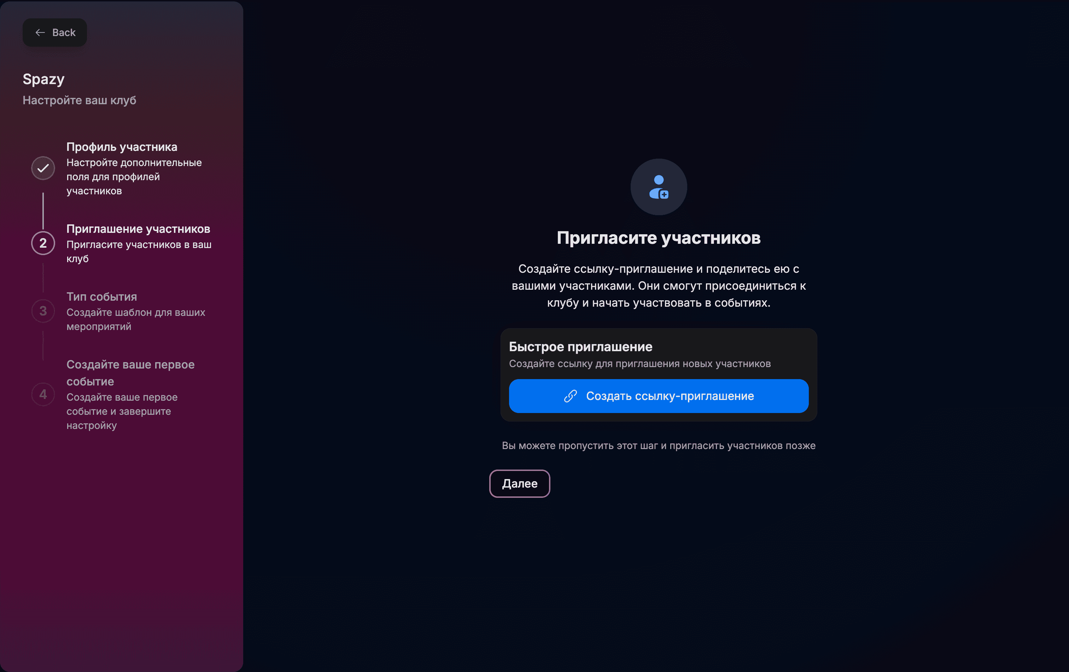Click Настройте ваш клуб subtitle text
This screenshot has height=672, width=1069.
[x=80, y=100]
